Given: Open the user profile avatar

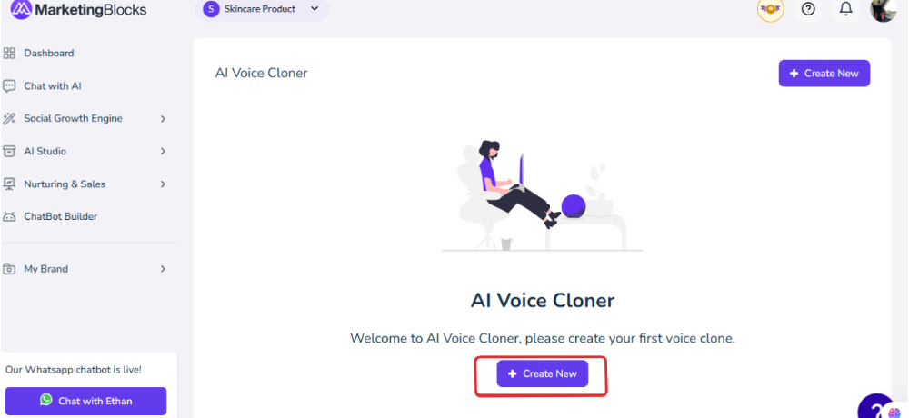Looking at the screenshot, I should click(x=884, y=9).
